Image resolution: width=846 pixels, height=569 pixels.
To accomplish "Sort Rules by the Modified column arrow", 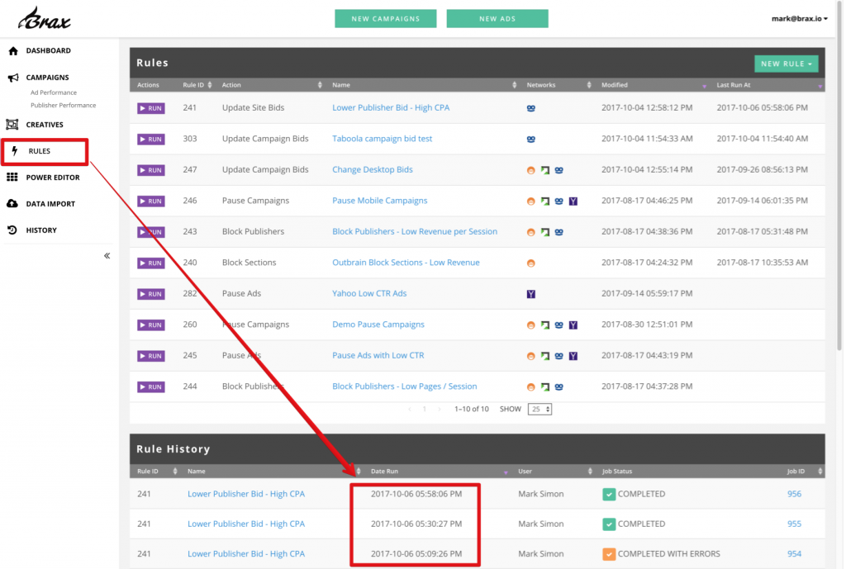I will coord(704,86).
